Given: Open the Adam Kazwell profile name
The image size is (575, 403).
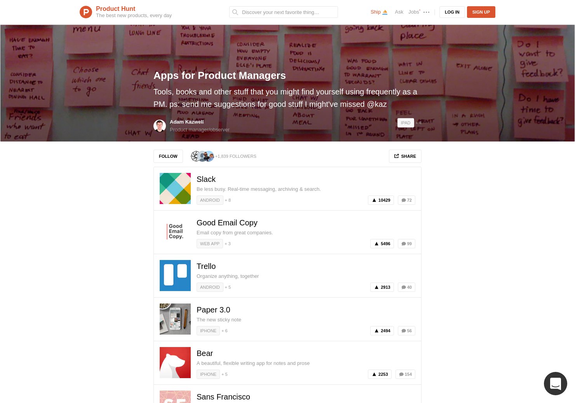Looking at the screenshot, I should (186, 122).
